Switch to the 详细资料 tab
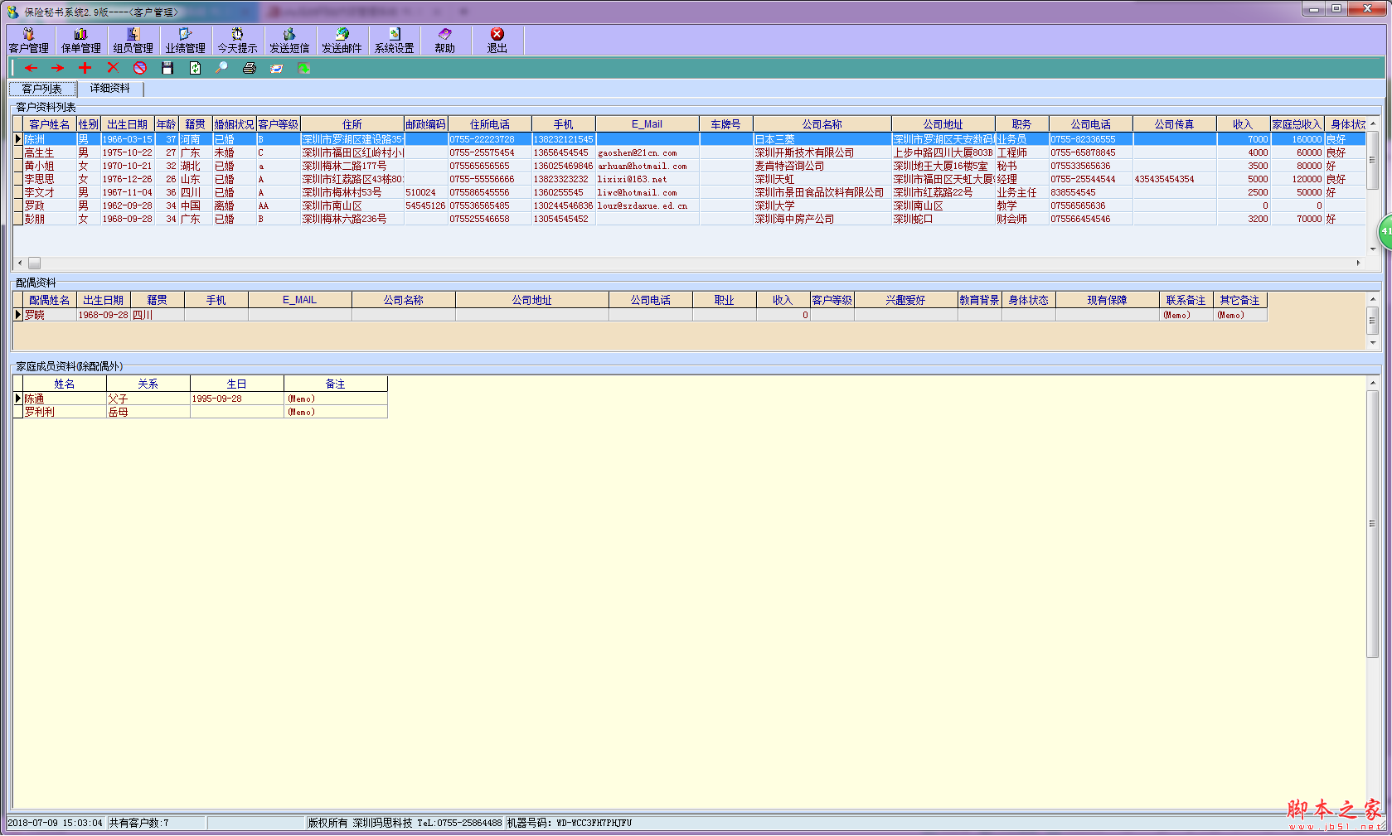Screen dimensions: 1392x836 tap(109, 89)
